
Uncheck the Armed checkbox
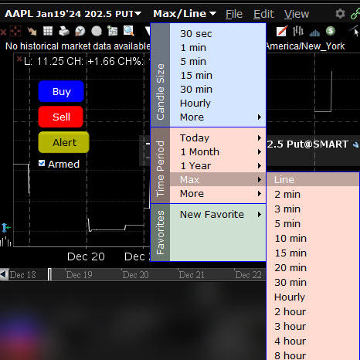[x=42, y=163]
